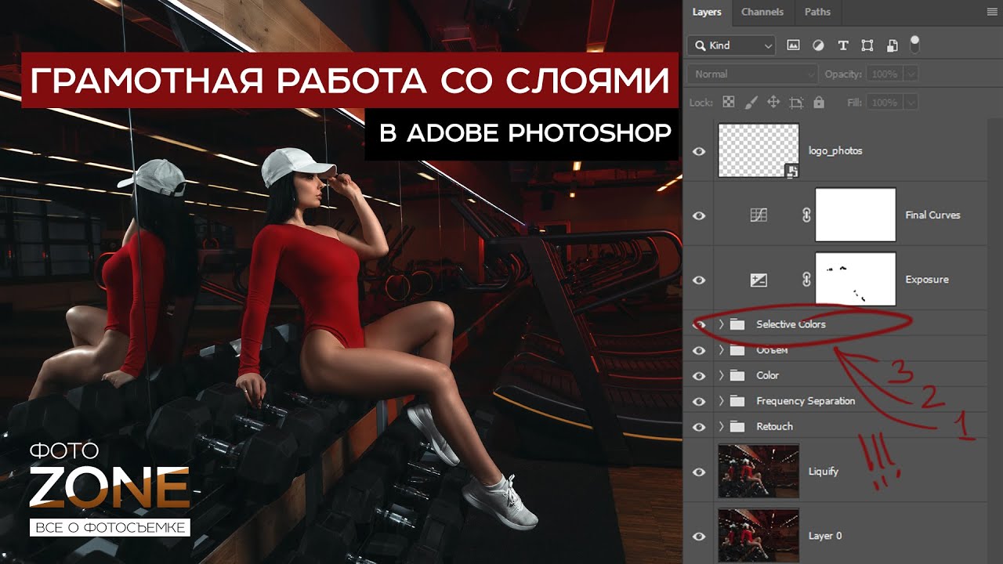This screenshot has height=564, width=1003.
Task: Click the Exposure adjustment layer icon
Action: (758, 280)
